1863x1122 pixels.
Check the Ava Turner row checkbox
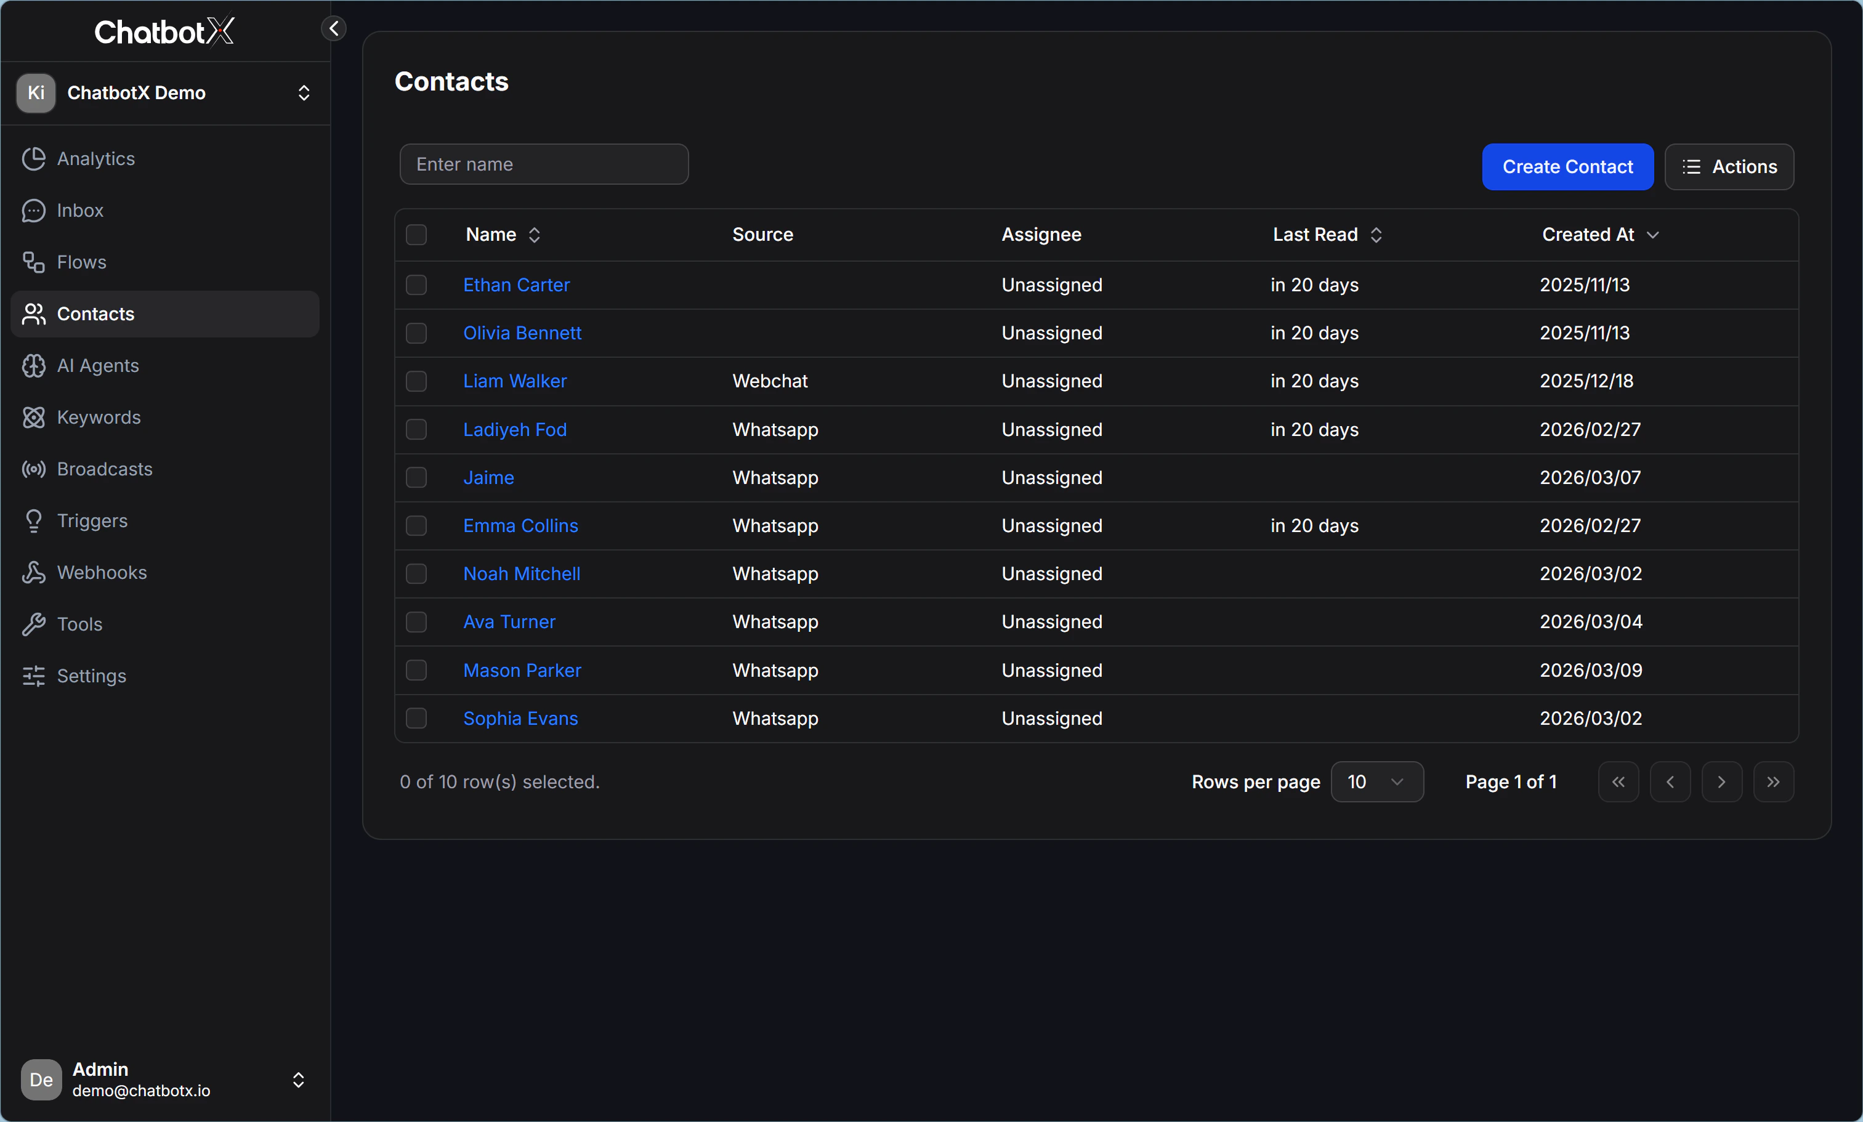coord(416,622)
